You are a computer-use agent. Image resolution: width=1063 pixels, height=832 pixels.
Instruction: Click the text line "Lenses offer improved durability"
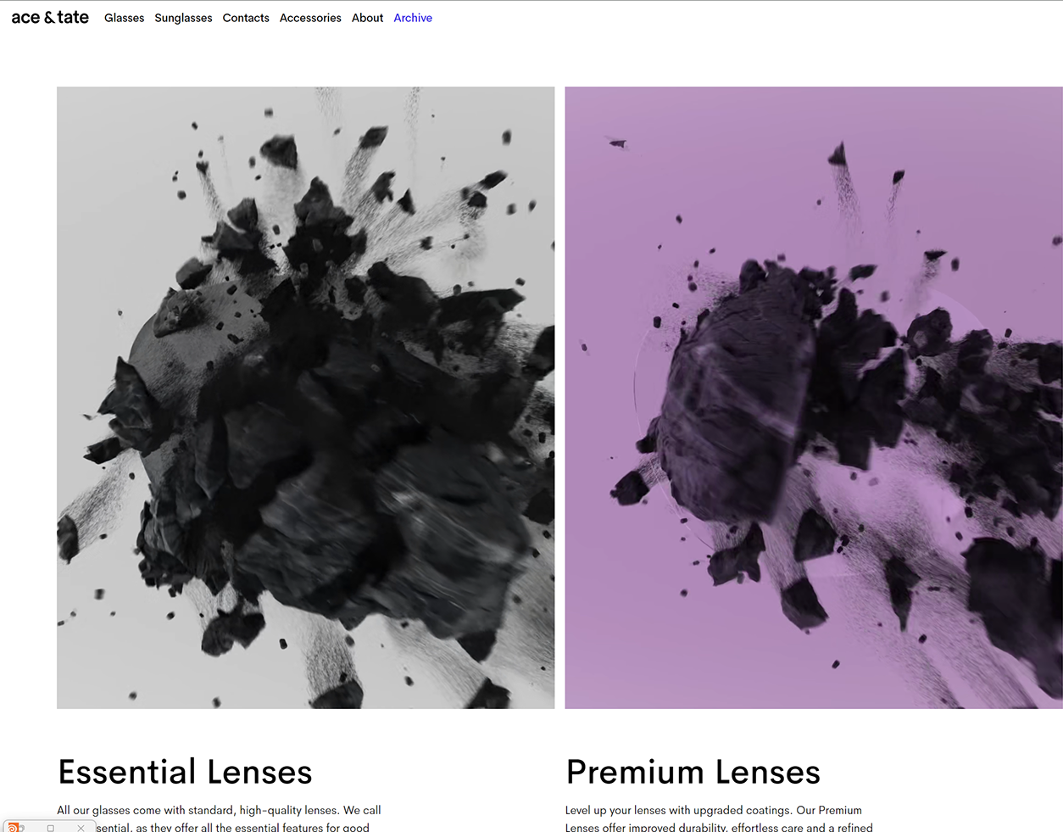coord(719,827)
